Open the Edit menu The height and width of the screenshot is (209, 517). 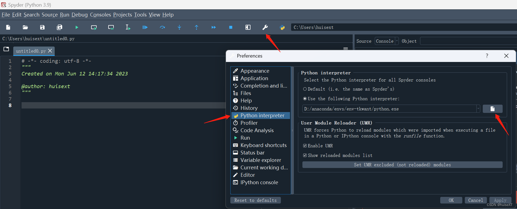[x=17, y=15]
